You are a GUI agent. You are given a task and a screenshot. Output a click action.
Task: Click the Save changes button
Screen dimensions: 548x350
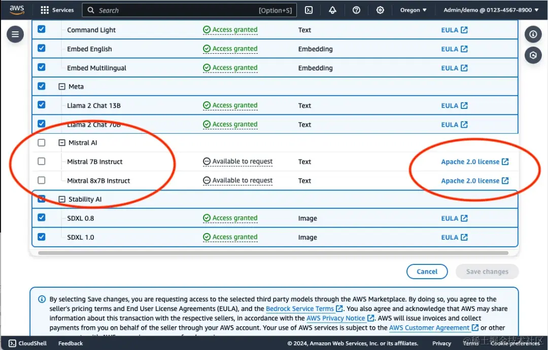[487, 271]
